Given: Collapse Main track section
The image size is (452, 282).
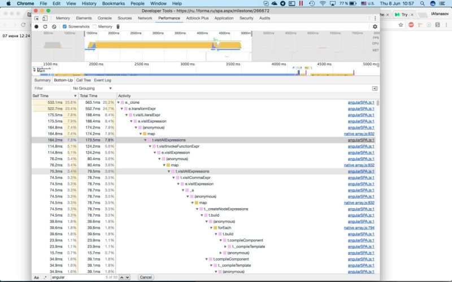Looking at the screenshot, I should click(x=34, y=71).
